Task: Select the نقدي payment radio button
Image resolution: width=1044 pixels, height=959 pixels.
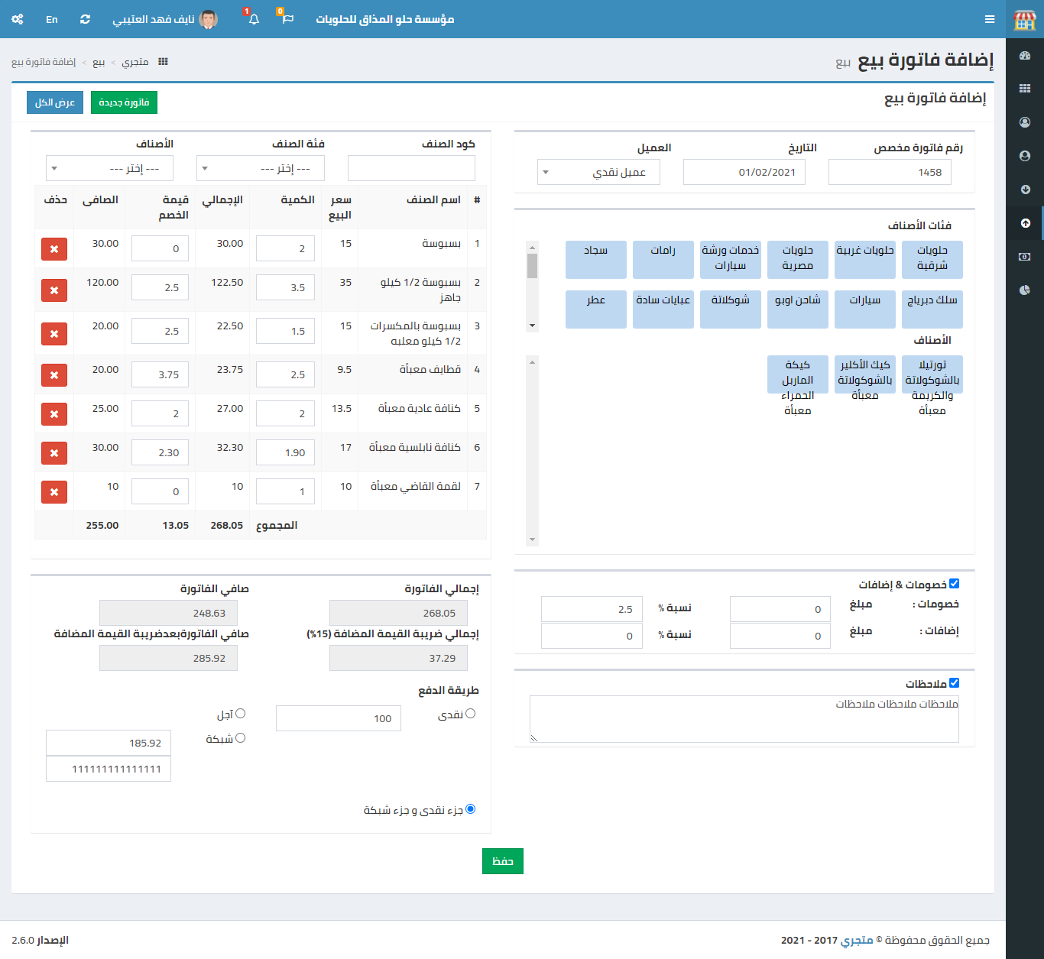Action: [x=470, y=714]
